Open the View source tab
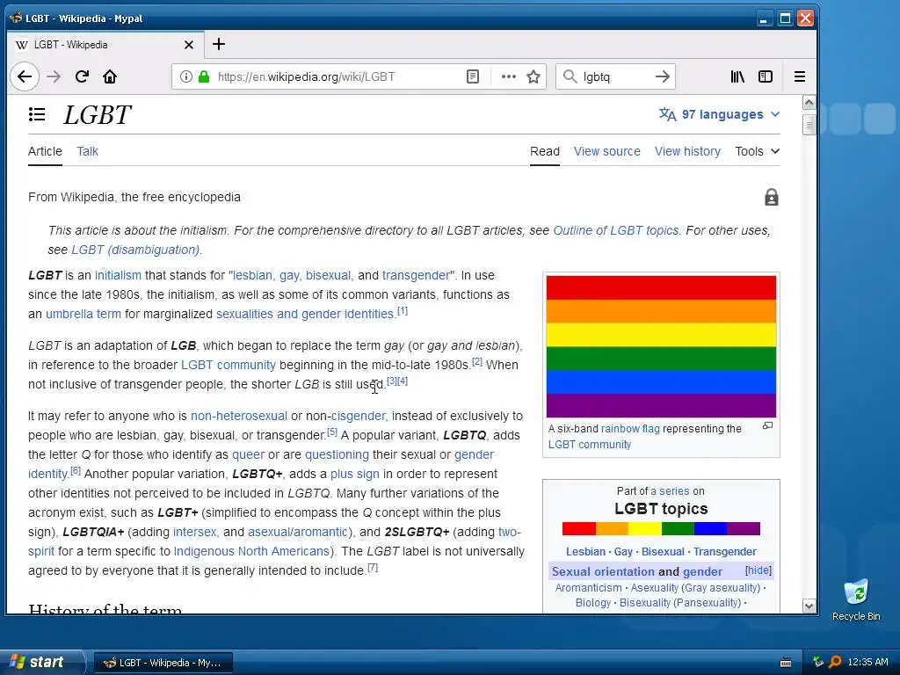The image size is (900, 675). 606,151
